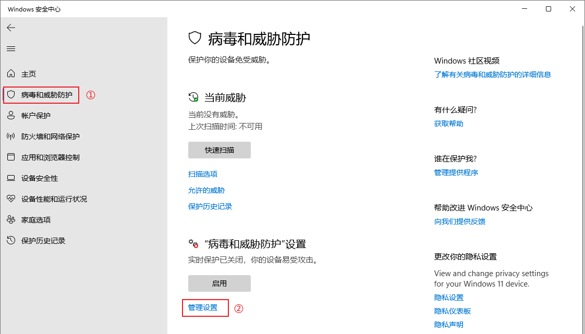Click the heart icon for 设备性能和运行状况

[x=11, y=199]
